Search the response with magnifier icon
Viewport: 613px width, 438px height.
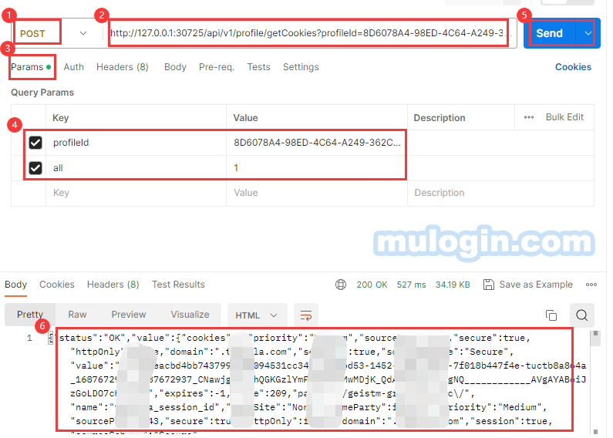[581, 315]
